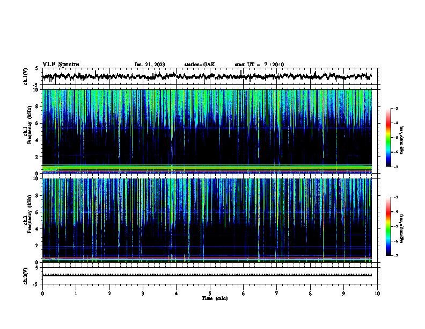Viewport: 425px width, 329px height.
Task: Click the ch.1 voltage waveform trace
Action: [207, 76]
